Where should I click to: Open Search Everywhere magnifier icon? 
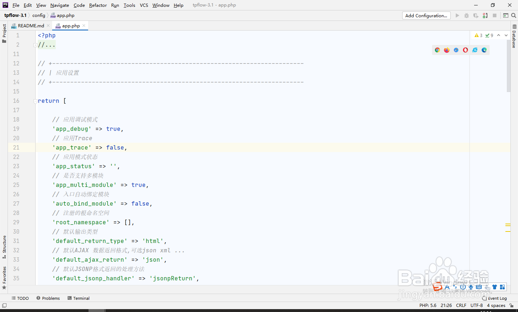[x=514, y=15]
